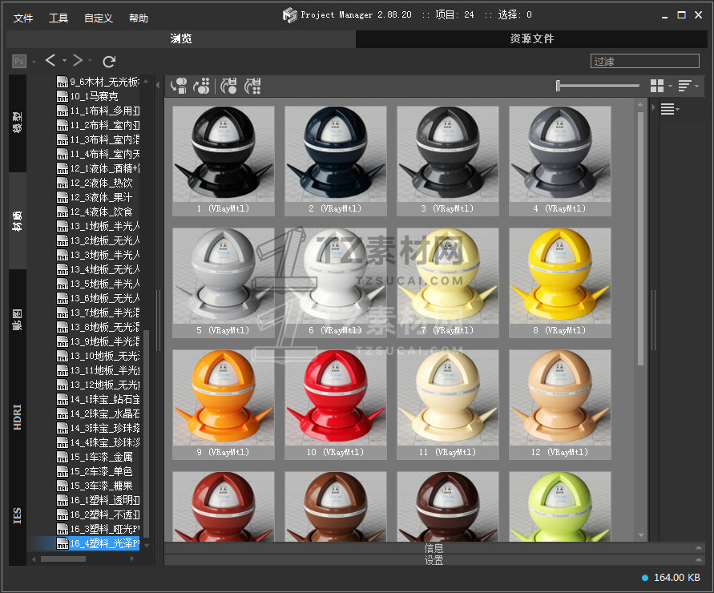Open the sort options dropdown
This screenshot has height=593, width=714.
[x=687, y=86]
